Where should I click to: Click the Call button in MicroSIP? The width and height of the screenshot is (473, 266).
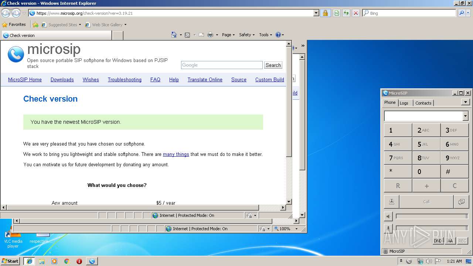click(x=426, y=202)
